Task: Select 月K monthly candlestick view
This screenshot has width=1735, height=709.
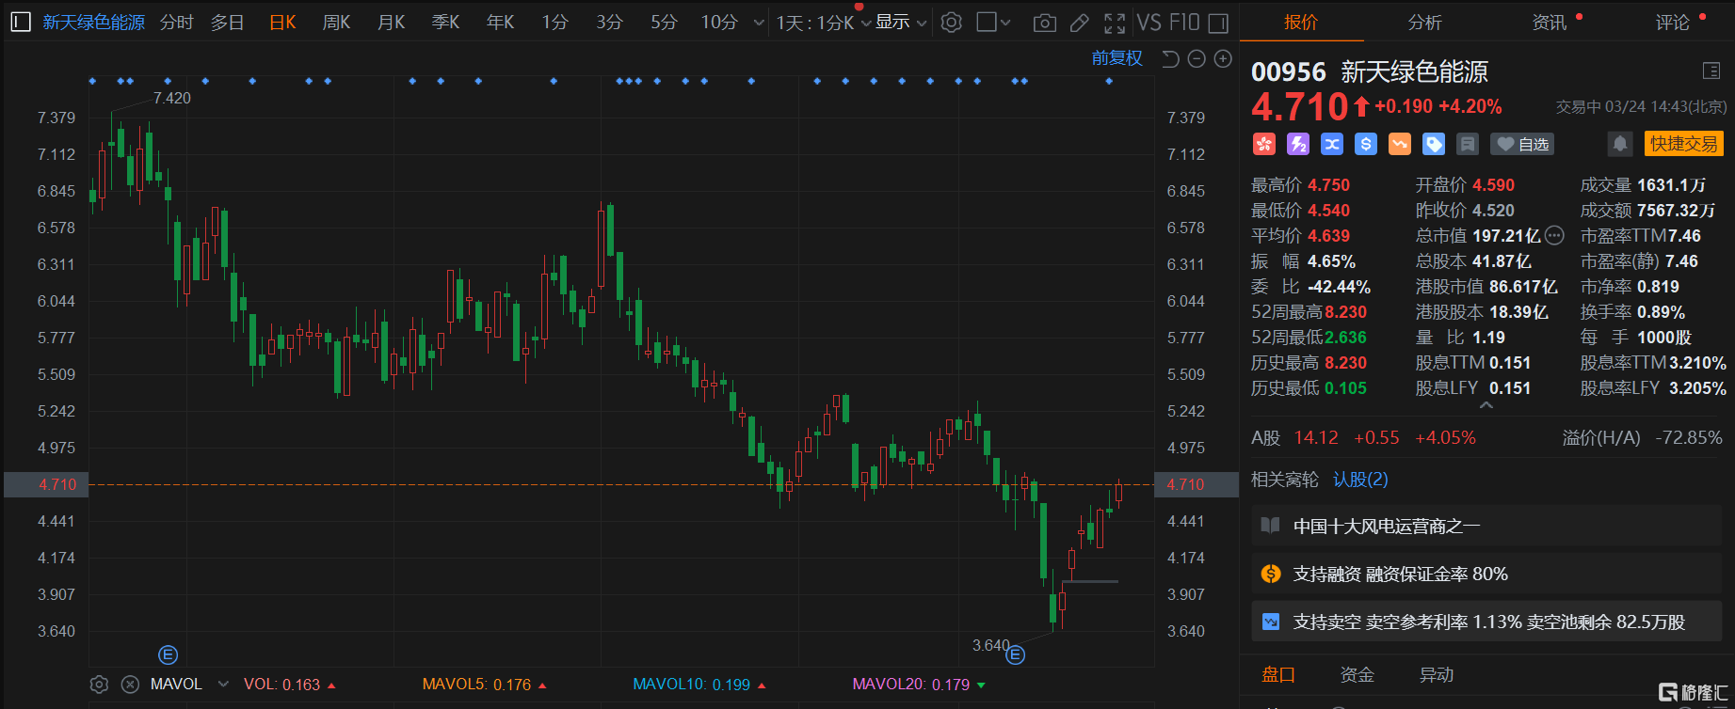Action: tap(391, 22)
